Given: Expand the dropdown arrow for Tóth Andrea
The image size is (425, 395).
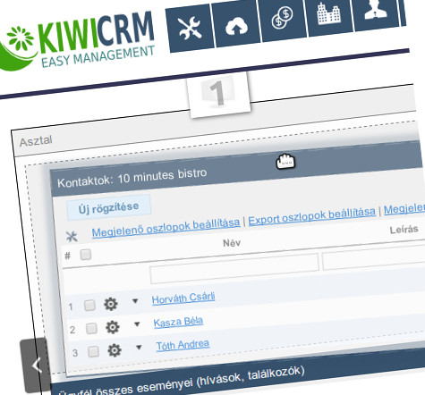Looking at the screenshot, I should tap(139, 347).
